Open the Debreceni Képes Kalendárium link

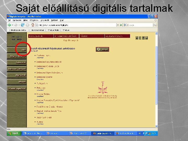point(50,73)
